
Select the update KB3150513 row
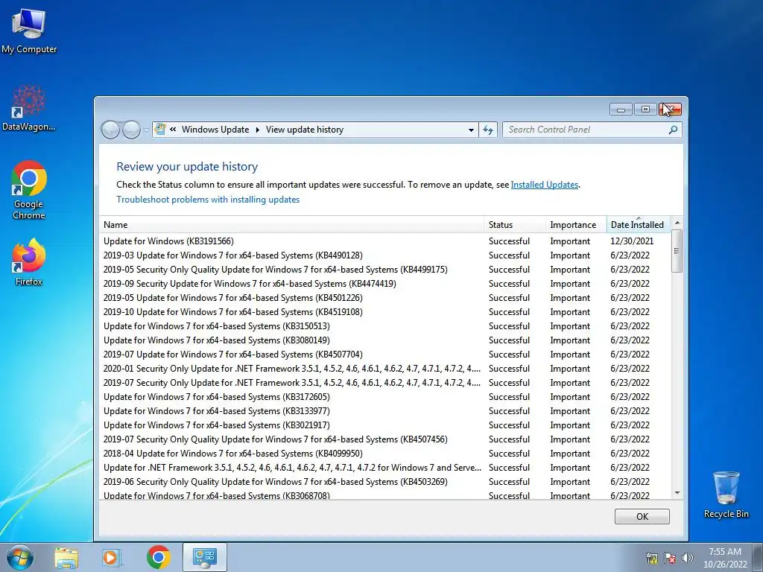pyautogui.click(x=384, y=326)
